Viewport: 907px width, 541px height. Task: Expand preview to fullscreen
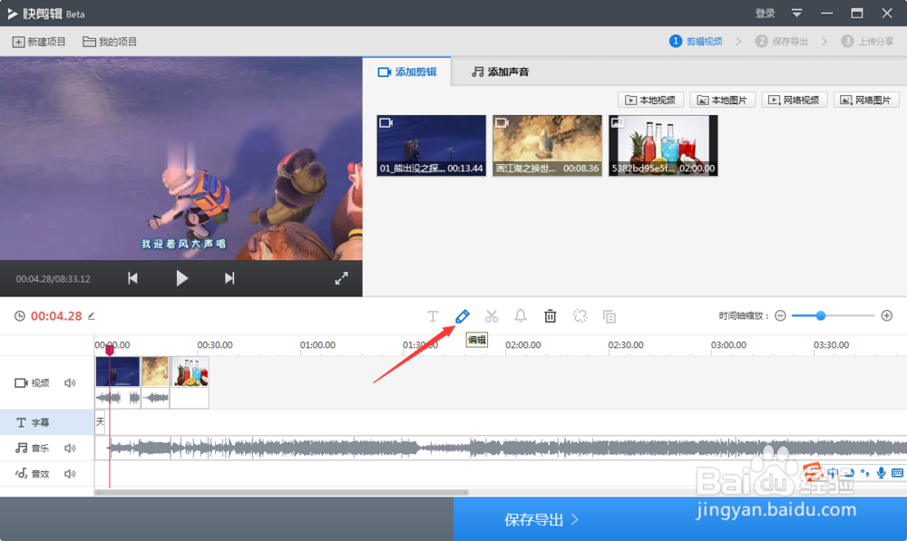tap(341, 278)
